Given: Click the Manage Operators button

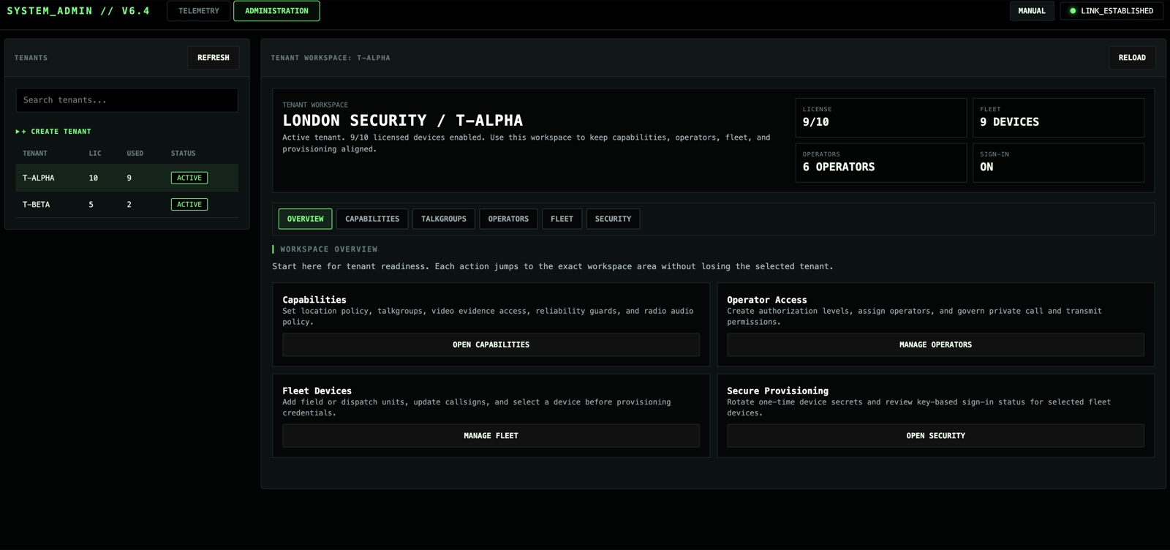Looking at the screenshot, I should [x=935, y=344].
